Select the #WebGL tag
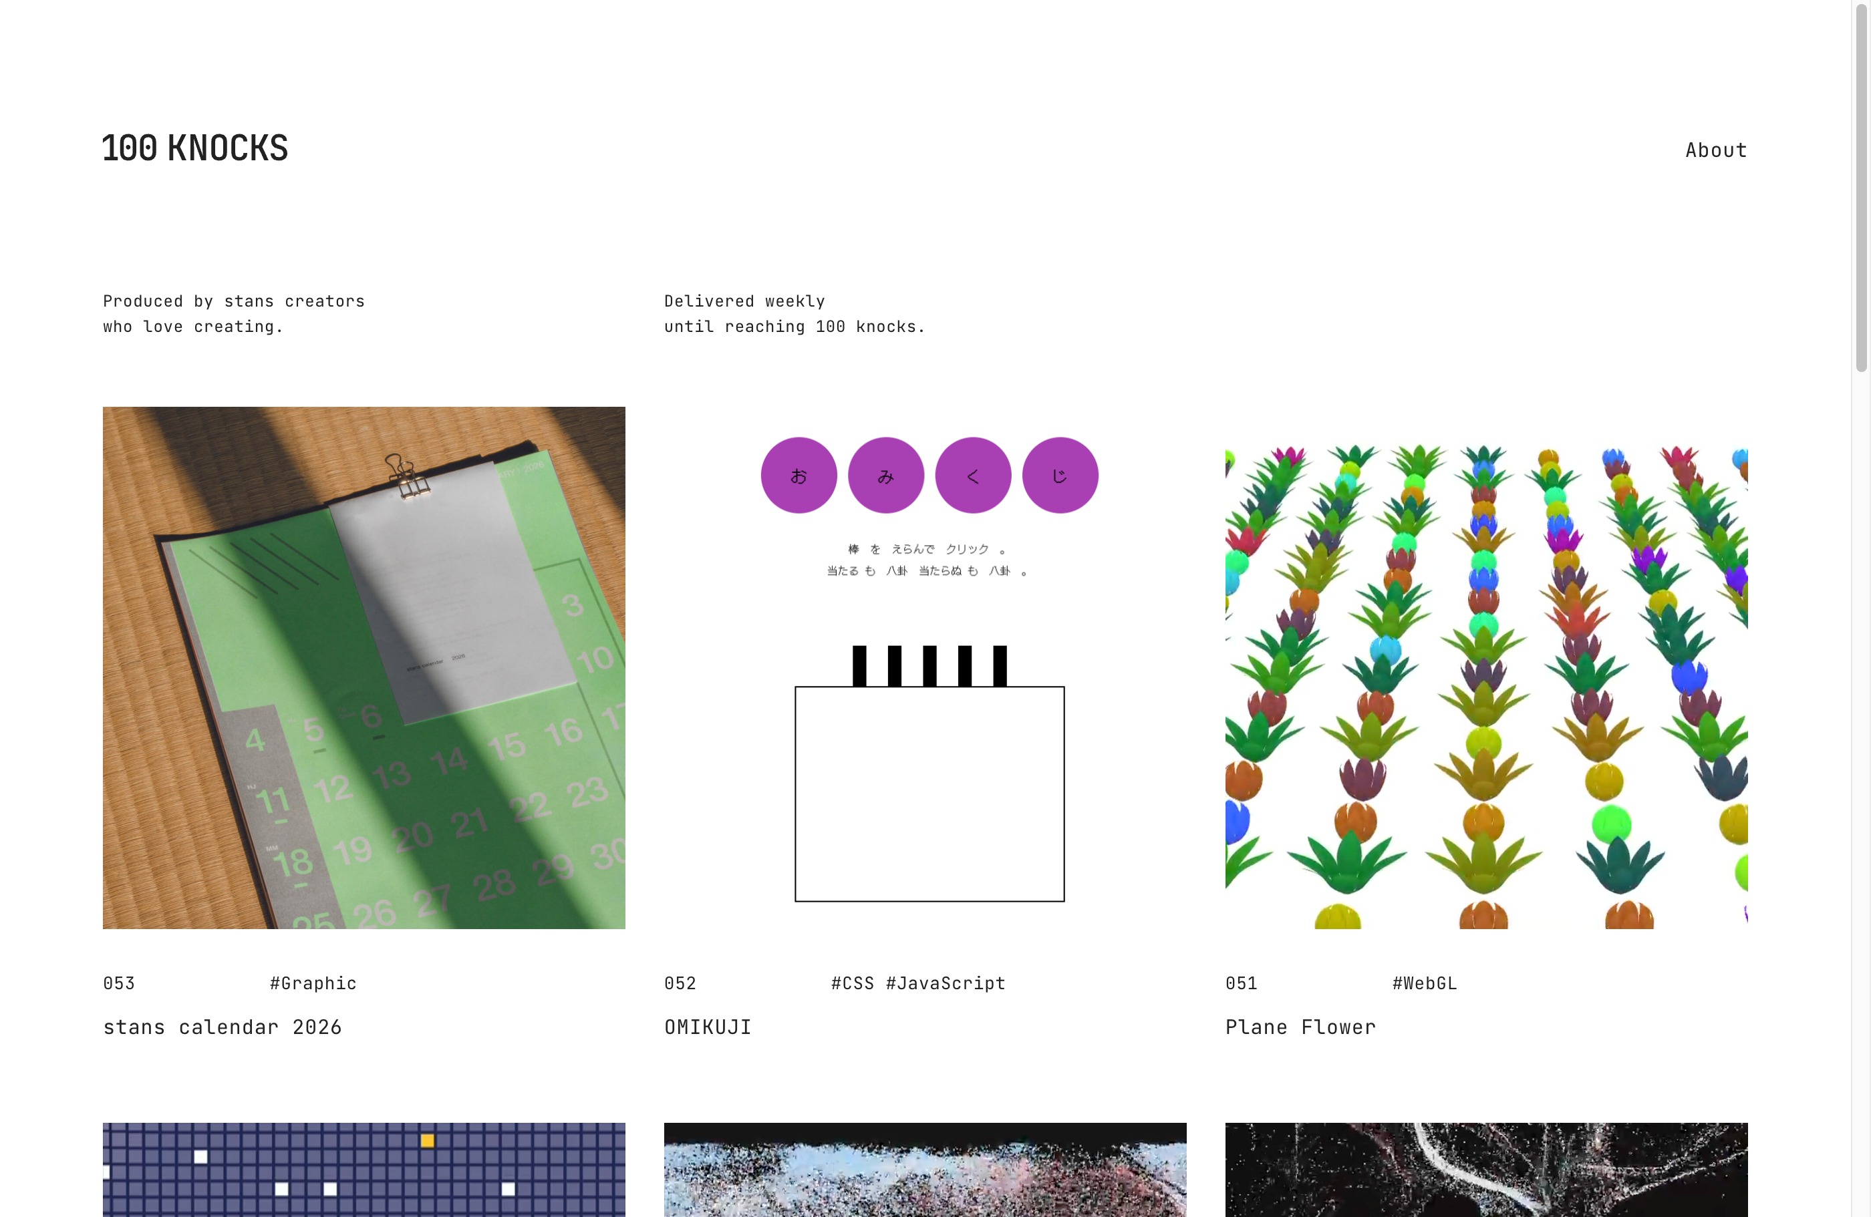The image size is (1871, 1217). click(x=1425, y=984)
